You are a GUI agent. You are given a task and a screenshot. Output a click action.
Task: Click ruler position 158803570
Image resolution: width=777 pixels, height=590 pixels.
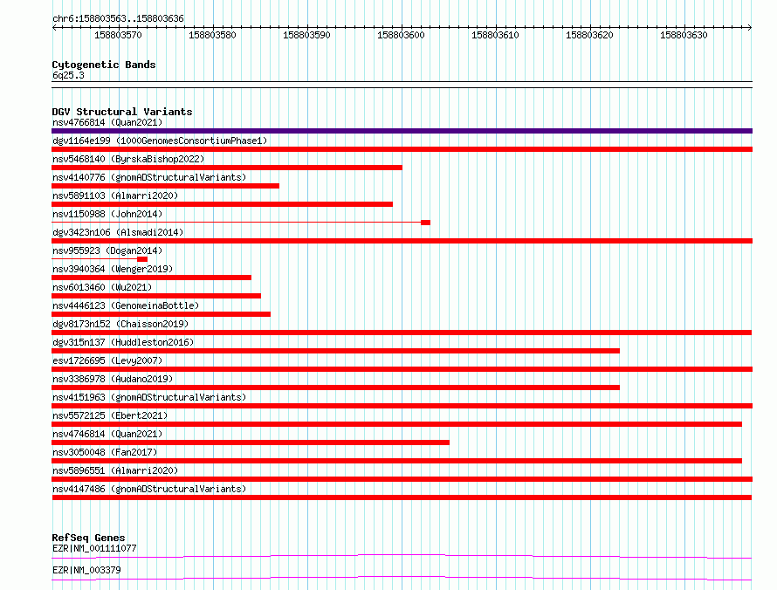pyautogui.click(x=118, y=35)
